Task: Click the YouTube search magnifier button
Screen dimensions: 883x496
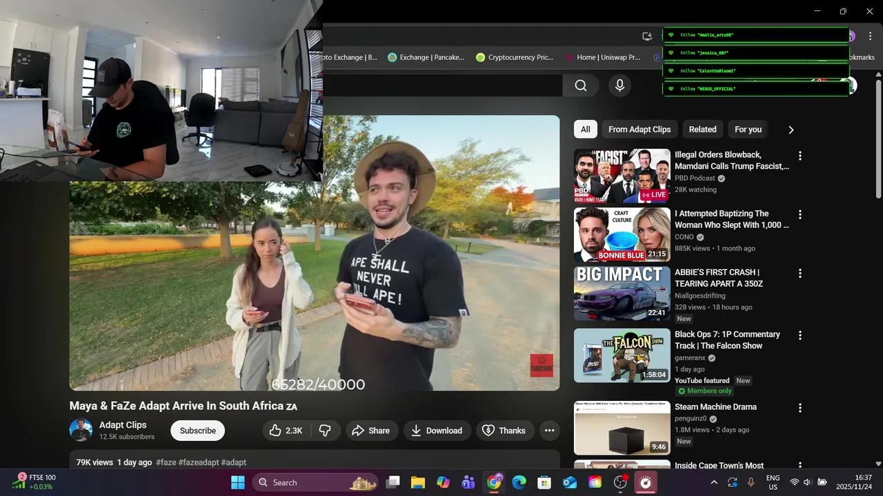Action: 581,85
